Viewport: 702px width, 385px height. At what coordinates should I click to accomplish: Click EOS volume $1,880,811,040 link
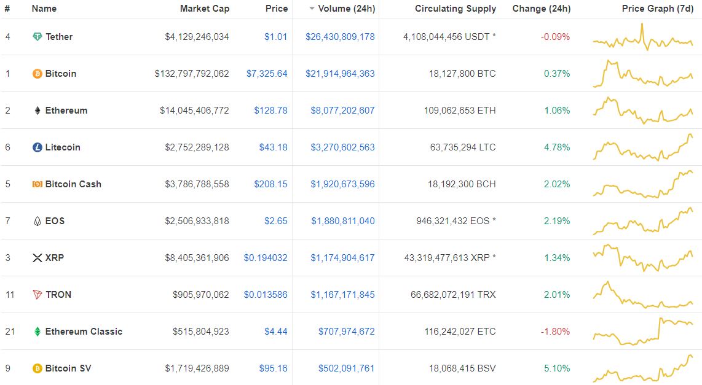(x=343, y=221)
